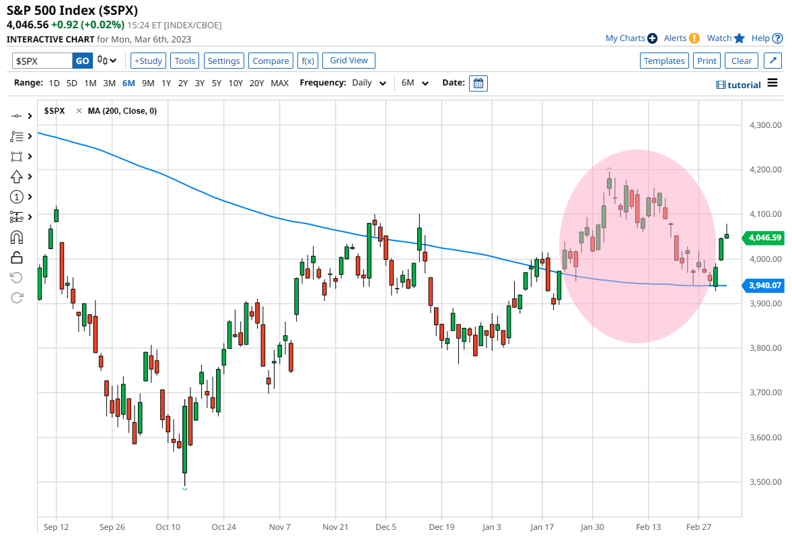The height and width of the screenshot is (544, 792).
Task: Select the 9M range
Action: point(148,83)
